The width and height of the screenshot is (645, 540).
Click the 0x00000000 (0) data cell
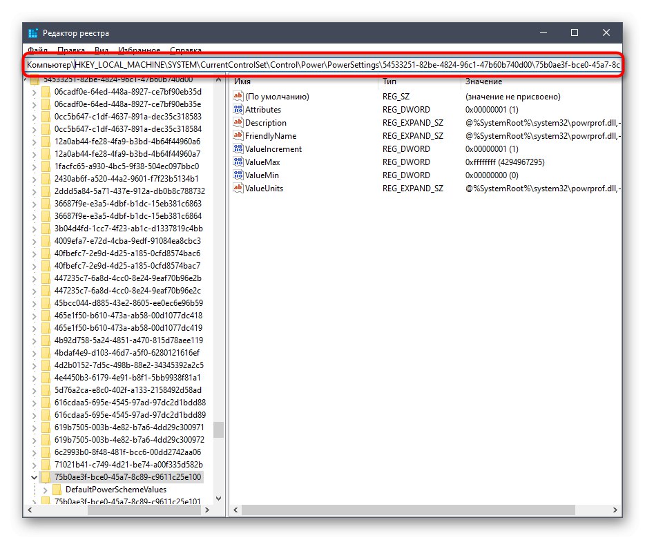(x=492, y=175)
